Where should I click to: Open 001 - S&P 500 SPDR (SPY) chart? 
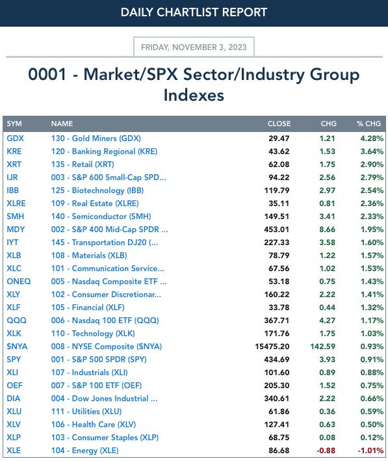(99, 360)
